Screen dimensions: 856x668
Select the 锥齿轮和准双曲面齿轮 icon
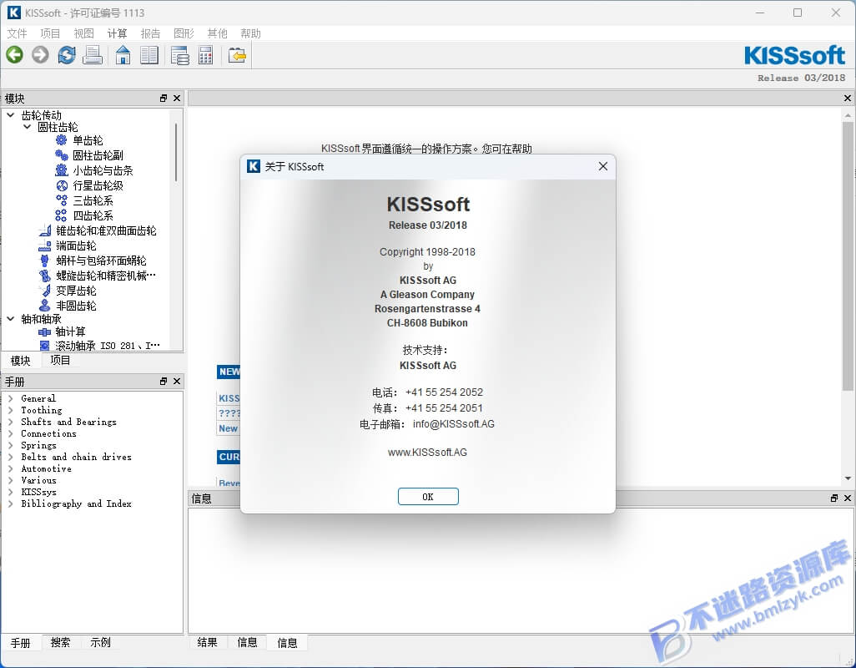pos(45,230)
